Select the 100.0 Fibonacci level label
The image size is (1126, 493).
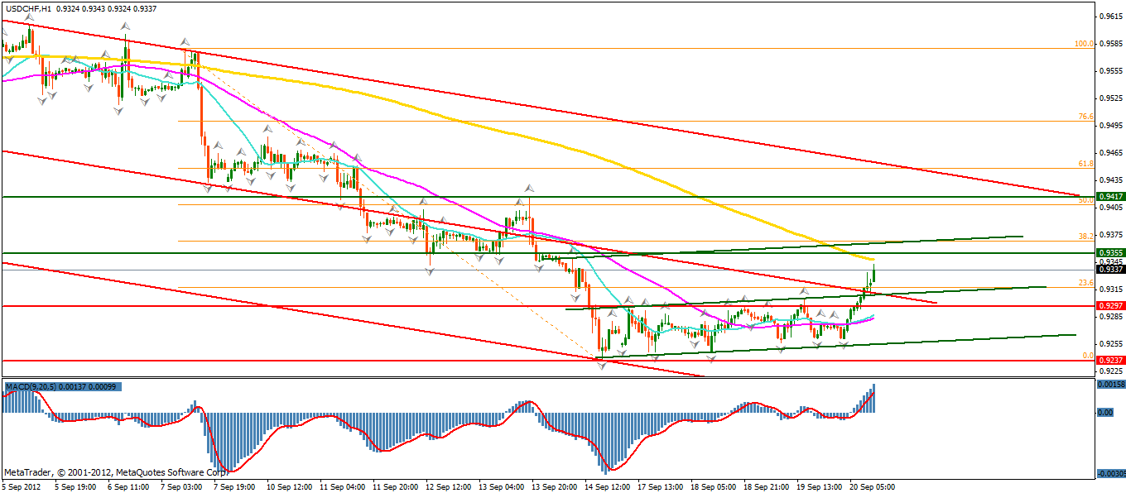tap(1084, 44)
